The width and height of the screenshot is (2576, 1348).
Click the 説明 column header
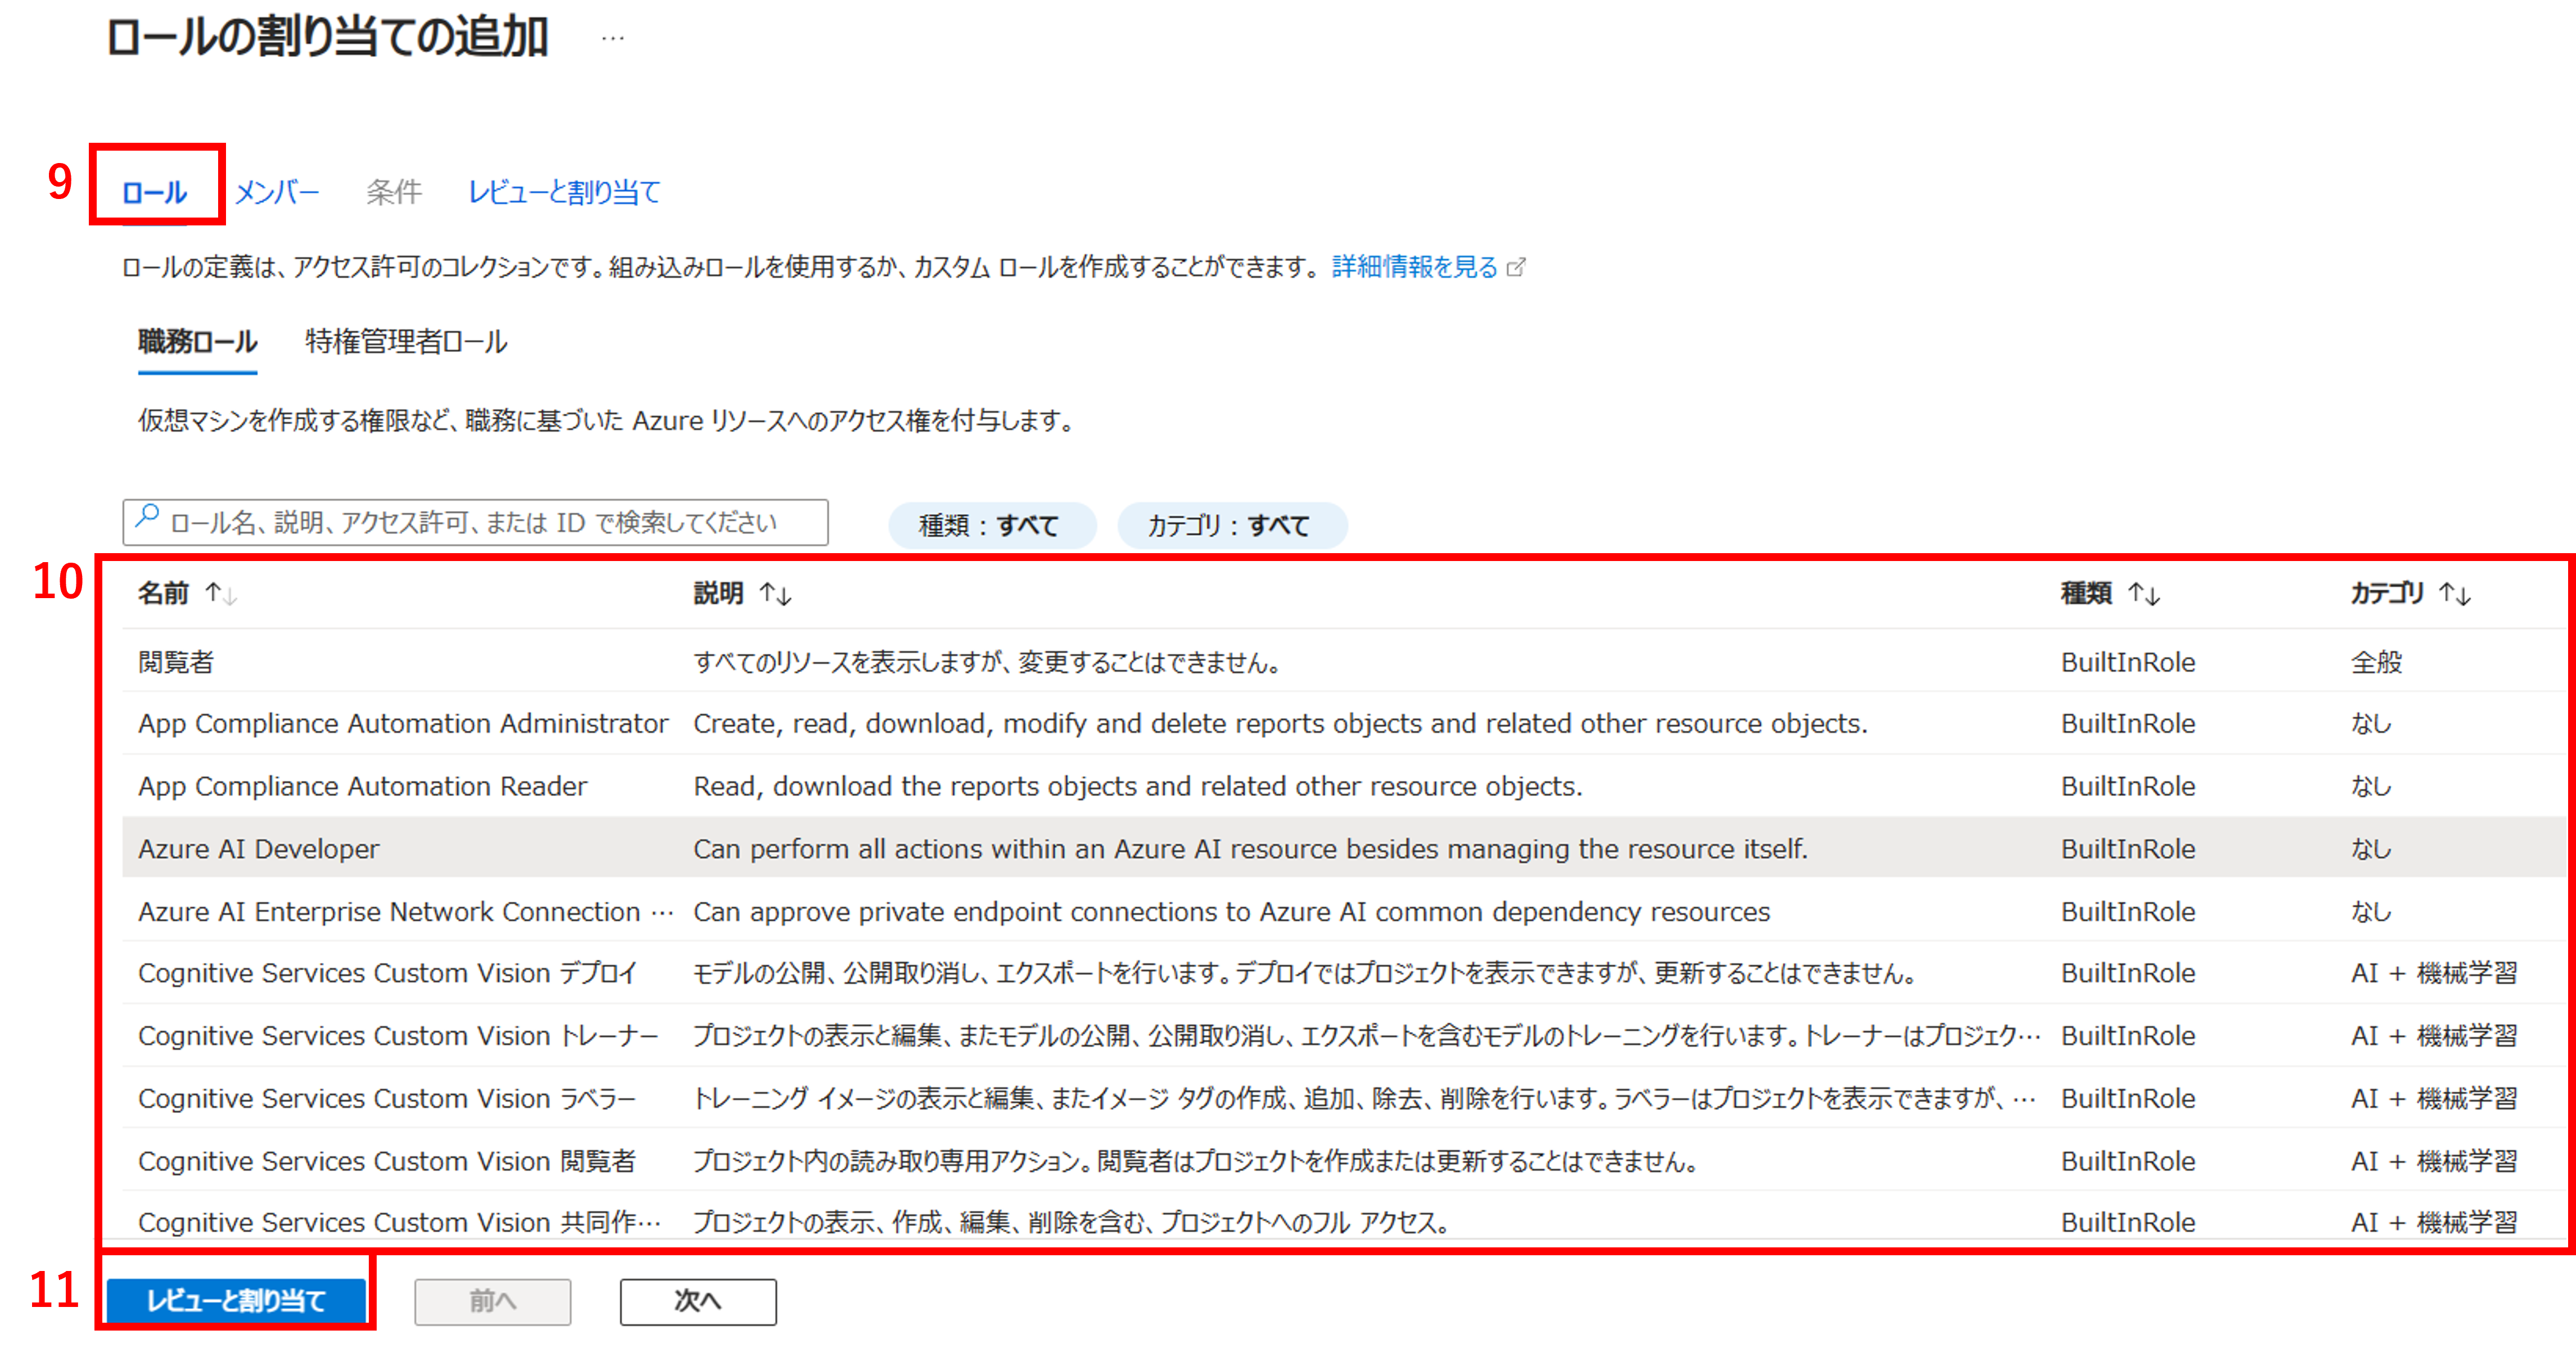[718, 594]
